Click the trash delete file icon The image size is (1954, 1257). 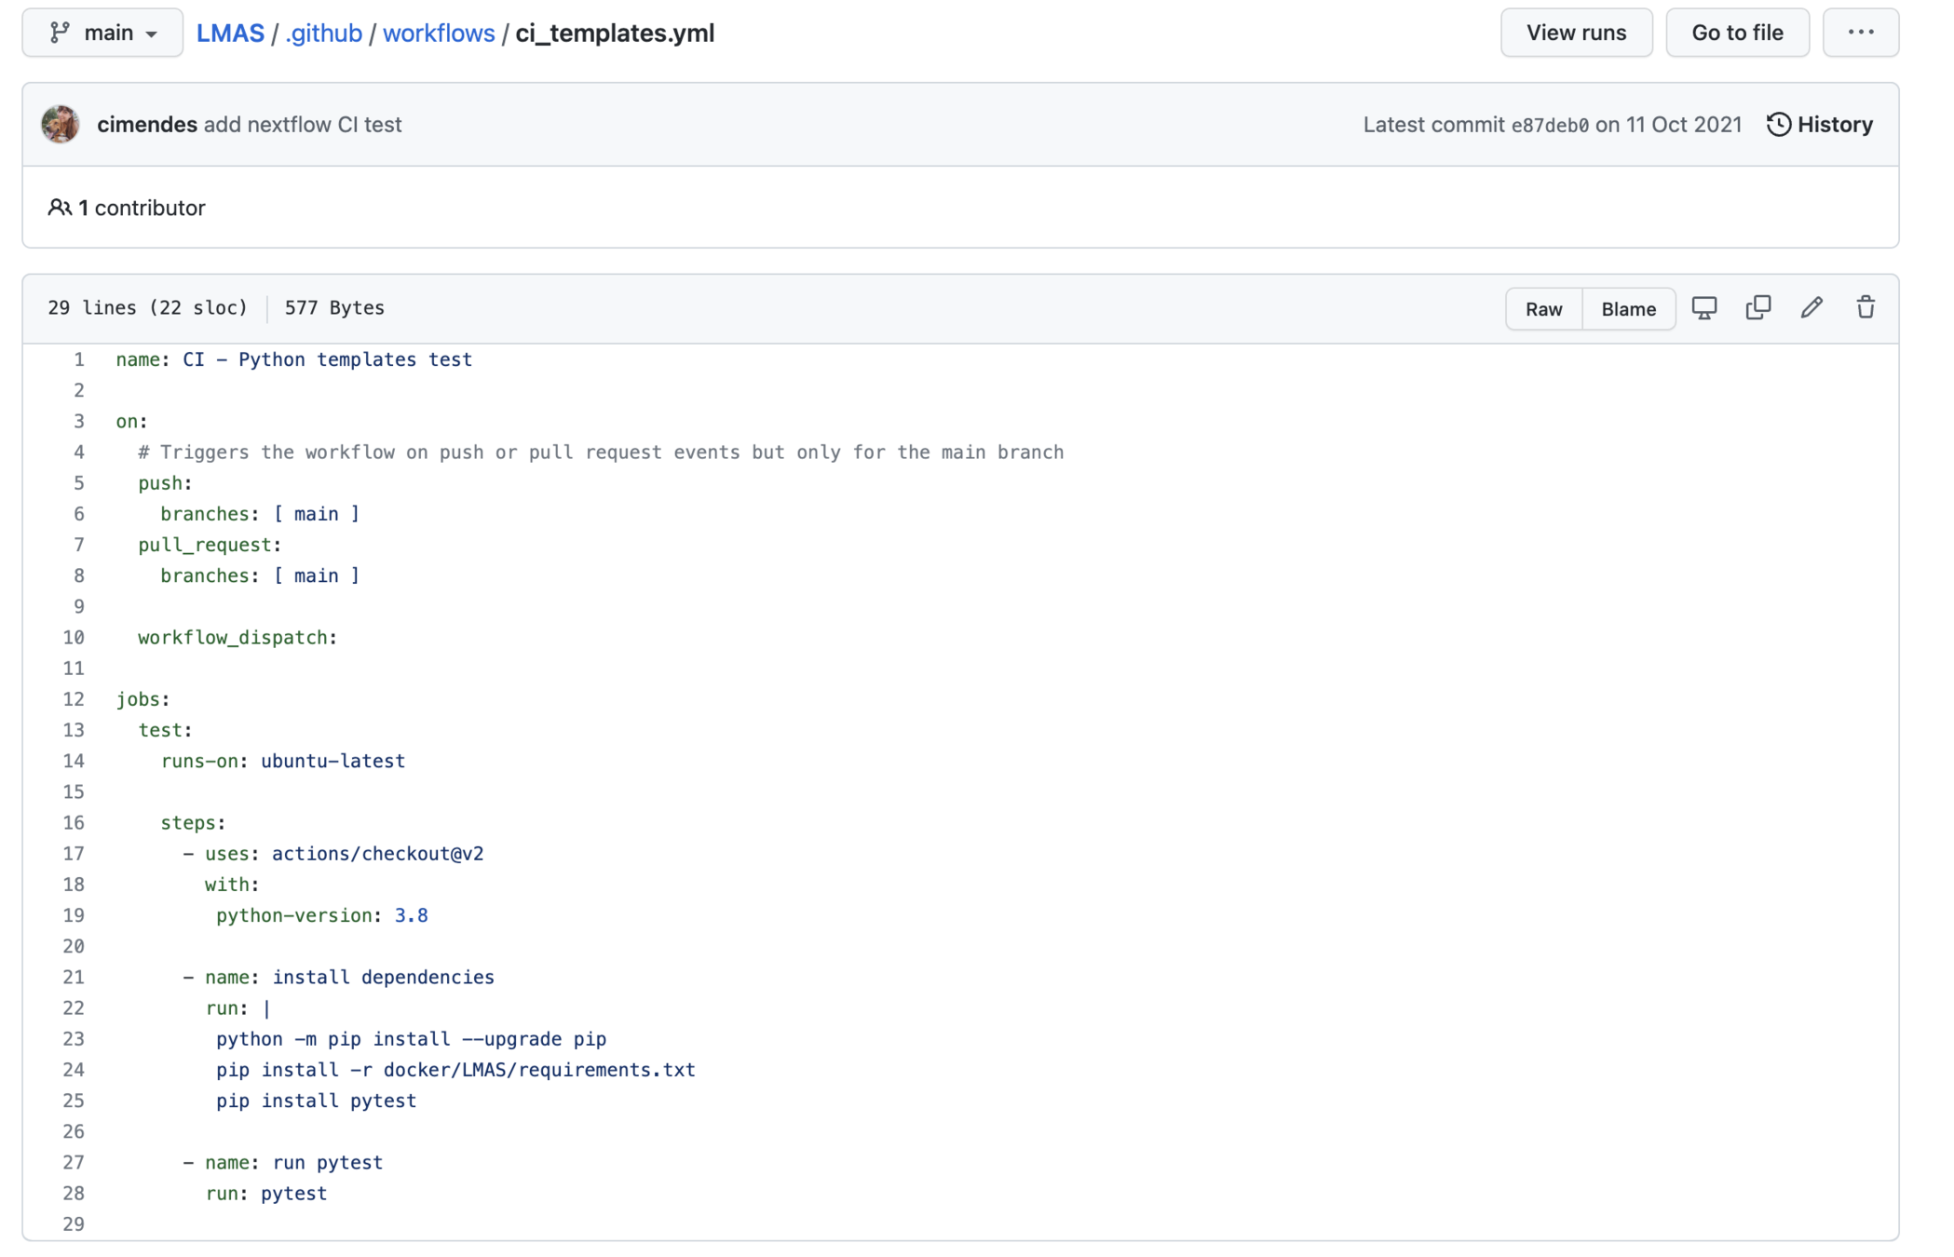[1865, 308]
